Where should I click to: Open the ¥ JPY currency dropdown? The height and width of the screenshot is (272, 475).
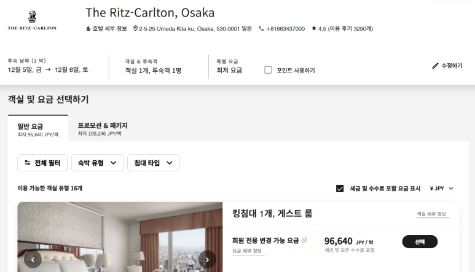441,188
